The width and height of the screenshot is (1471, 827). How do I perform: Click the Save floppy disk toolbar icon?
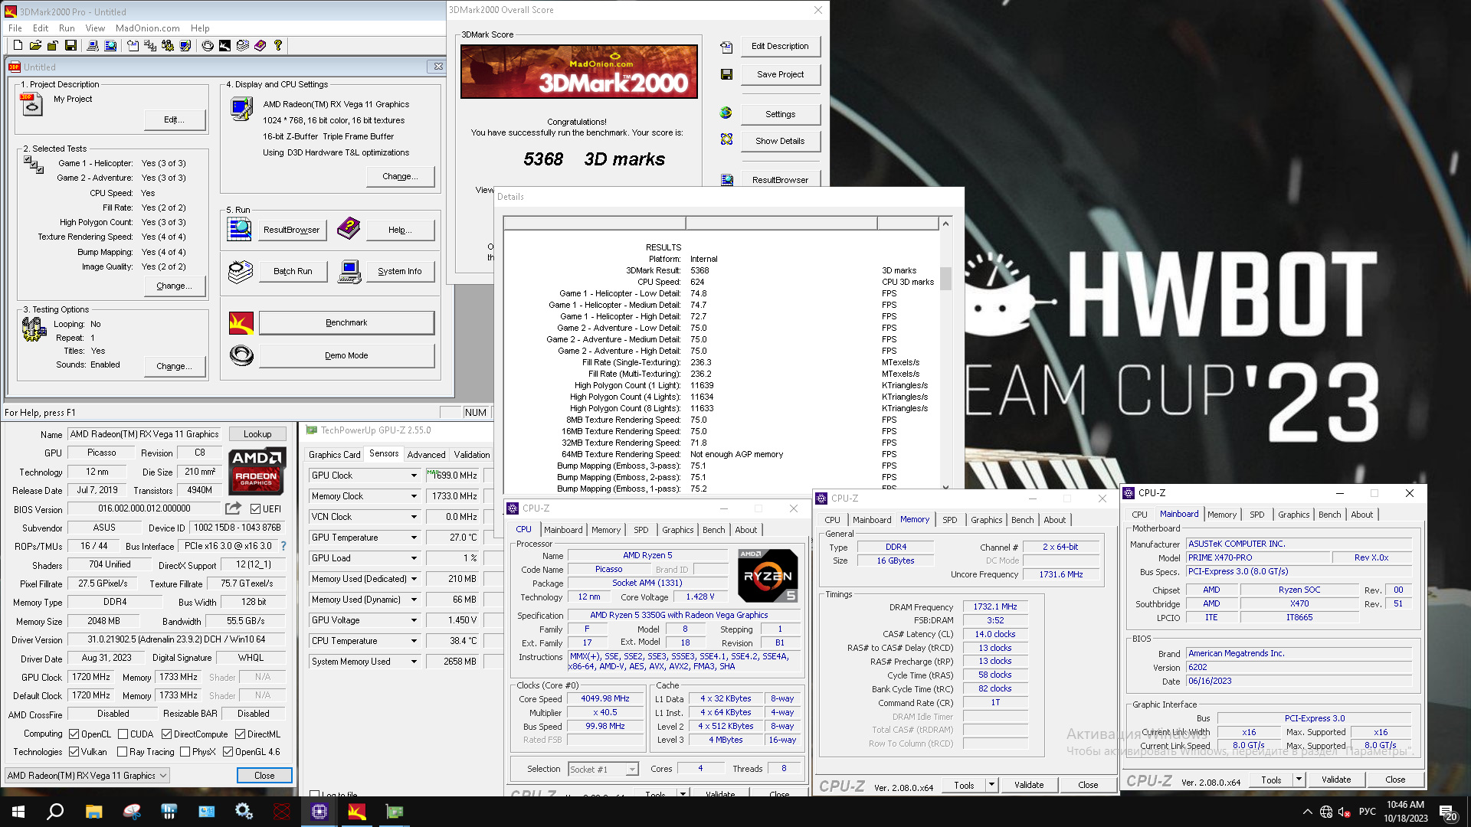click(70, 46)
